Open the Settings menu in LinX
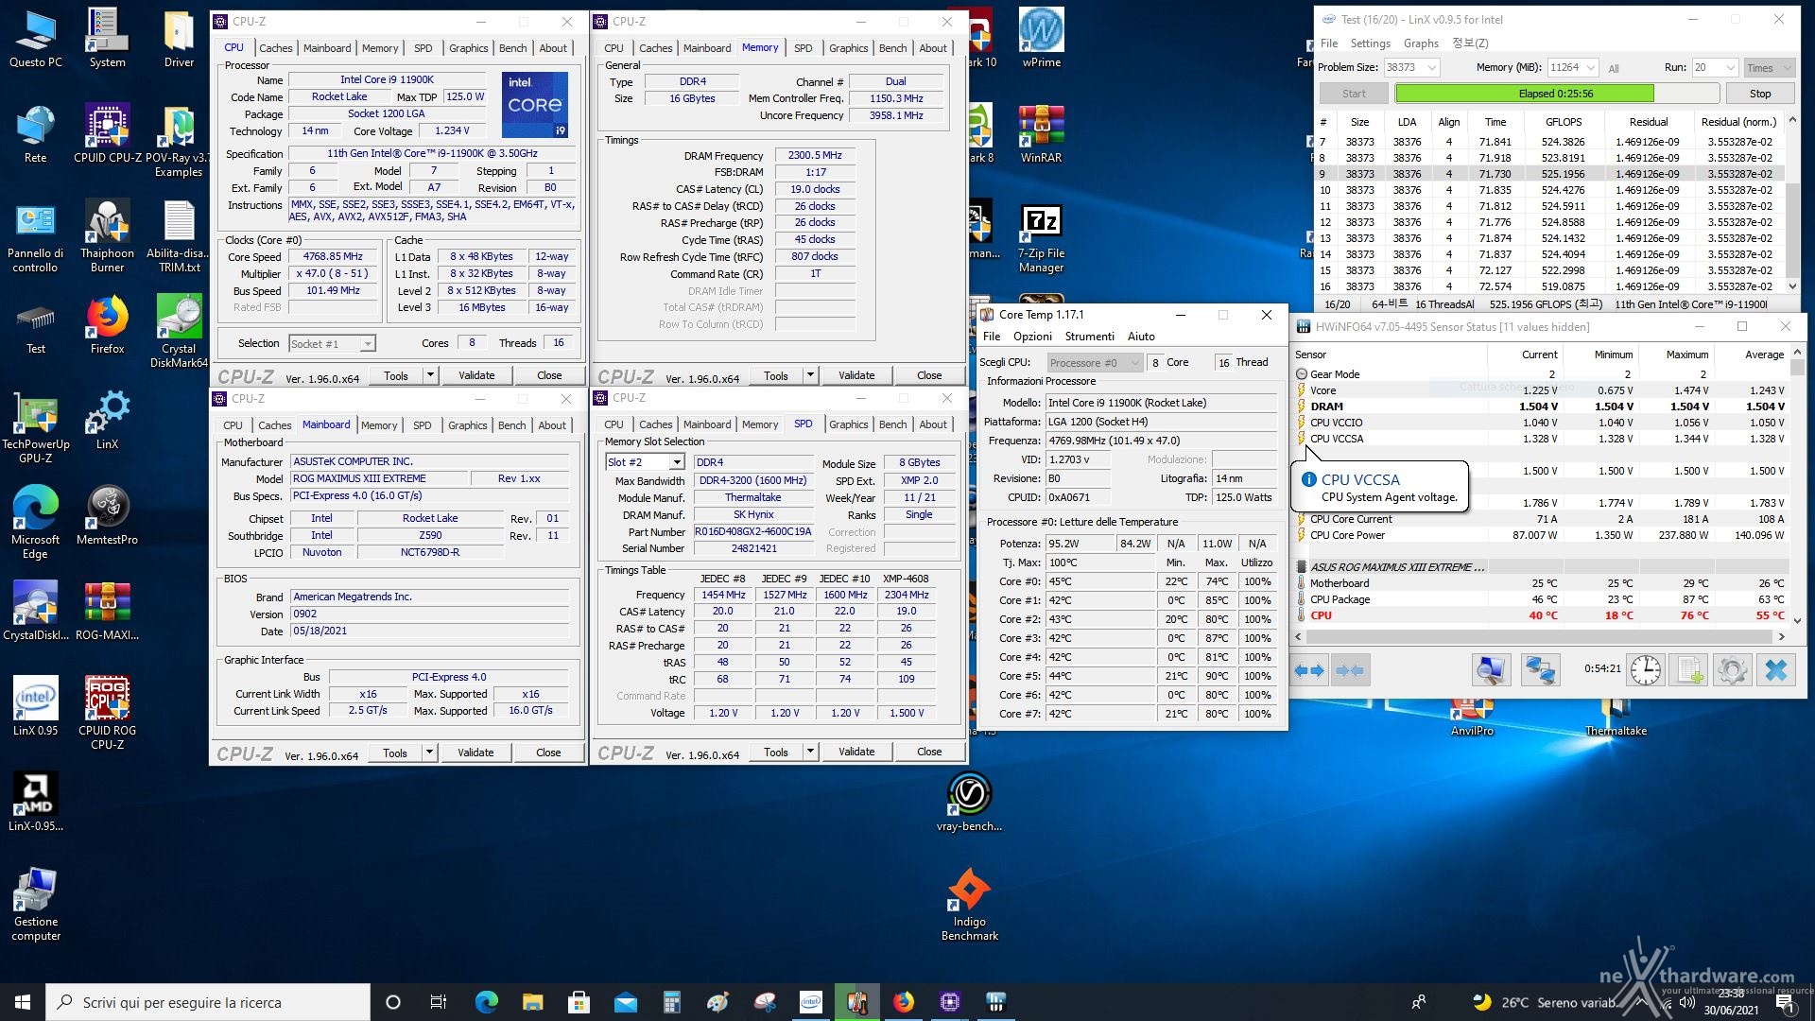1815x1021 pixels. point(1370,43)
